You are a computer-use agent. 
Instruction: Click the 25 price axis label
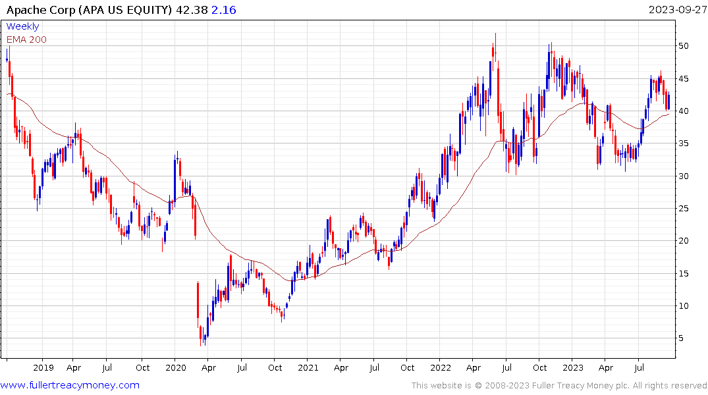(683, 209)
